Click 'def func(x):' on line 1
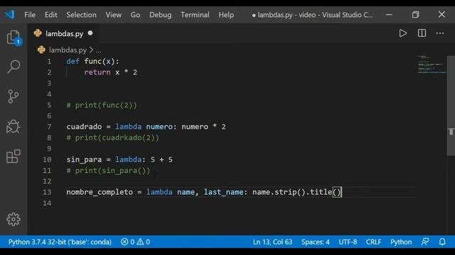The image size is (455, 255). click(92, 62)
